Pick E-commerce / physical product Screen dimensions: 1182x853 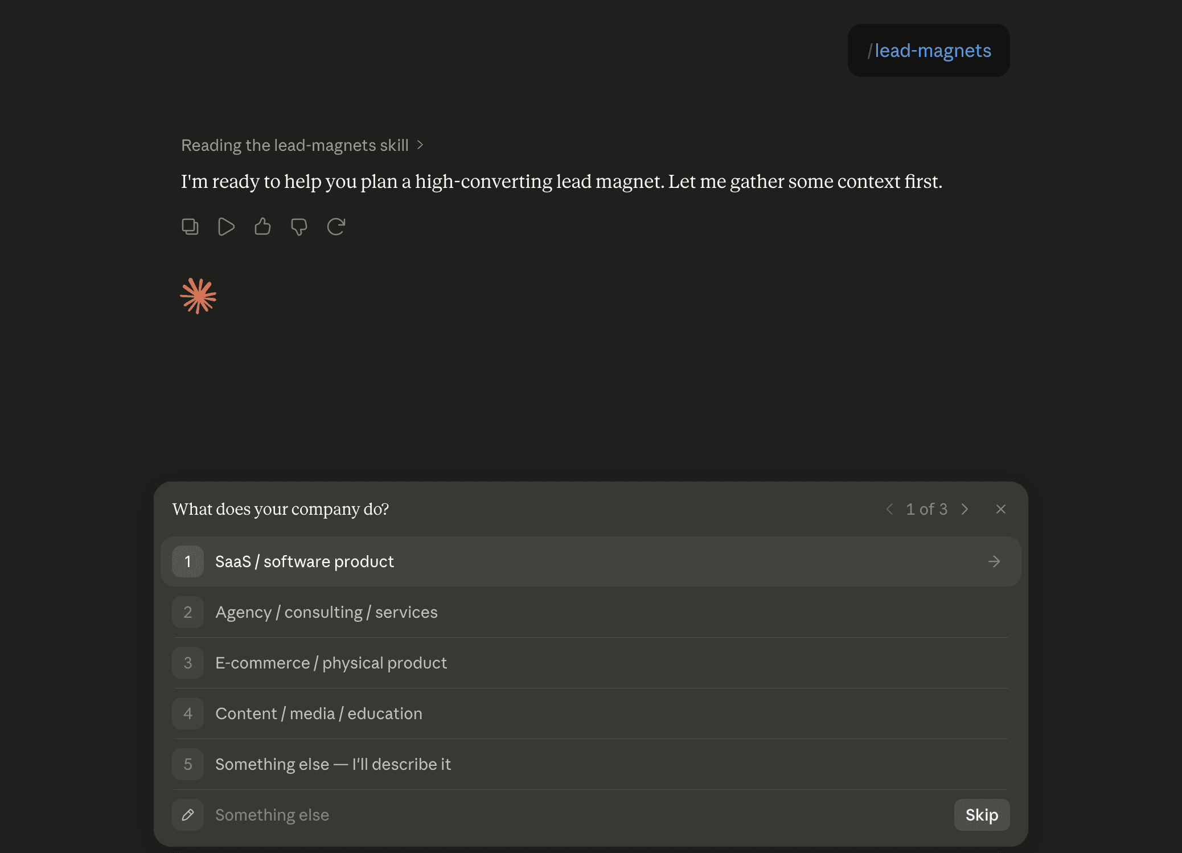(x=590, y=663)
